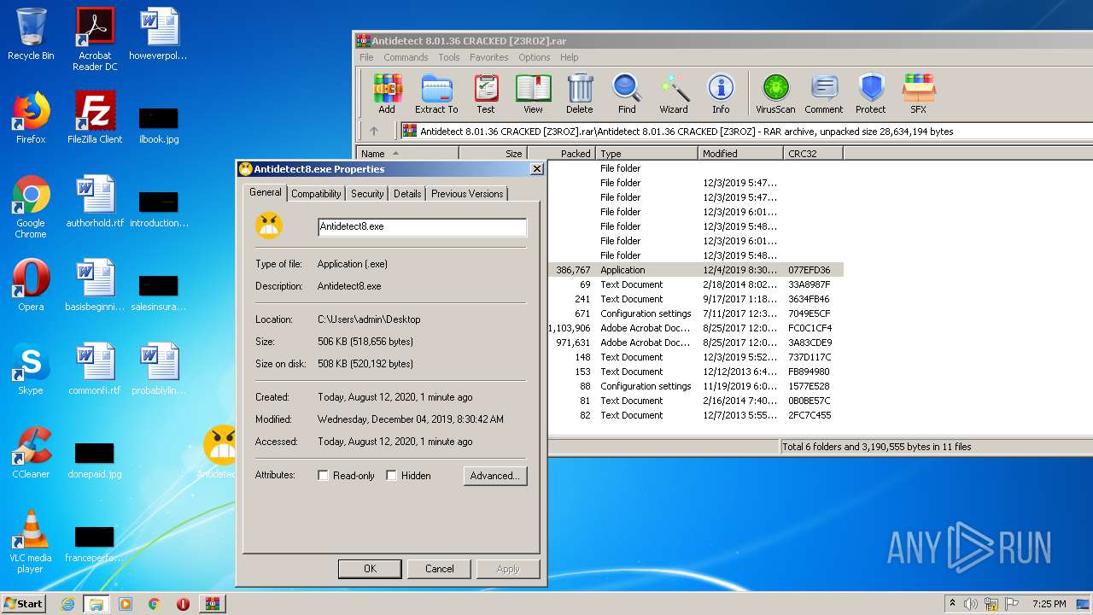Select Adobe Acrobat Document row FC0C1CF4
The width and height of the screenshot is (1093, 615).
click(x=695, y=328)
